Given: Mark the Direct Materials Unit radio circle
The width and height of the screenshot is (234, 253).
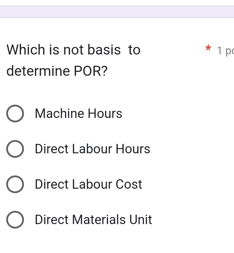Looking at the screenshot, I should pyautogui.click(x=15, y=220).
